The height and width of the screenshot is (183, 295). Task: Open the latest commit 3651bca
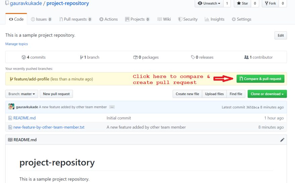pos(252,107)
